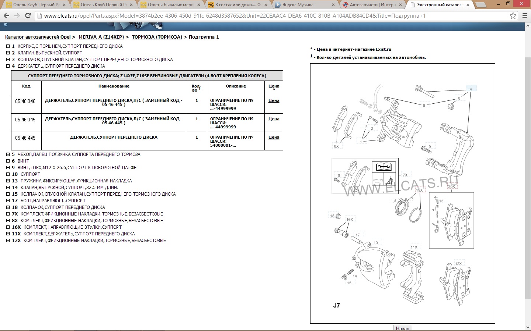Expand item 18 КОЛПАЧОК,СУППОРТ ПЕРЕДНЕГО ДИСКА

click(x=8, y=207)
